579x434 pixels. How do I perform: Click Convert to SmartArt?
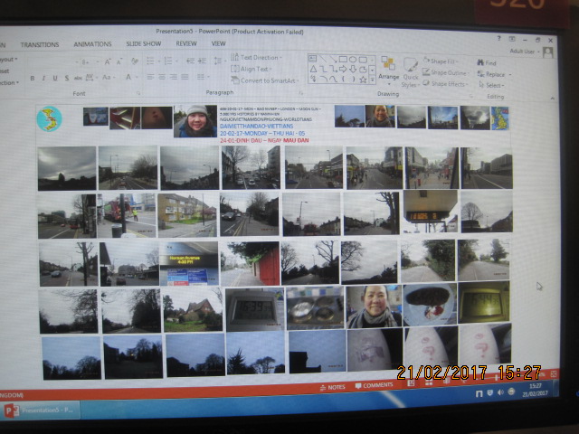click(264, 80)
